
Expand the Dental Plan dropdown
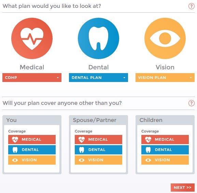[x=98, y=78]
